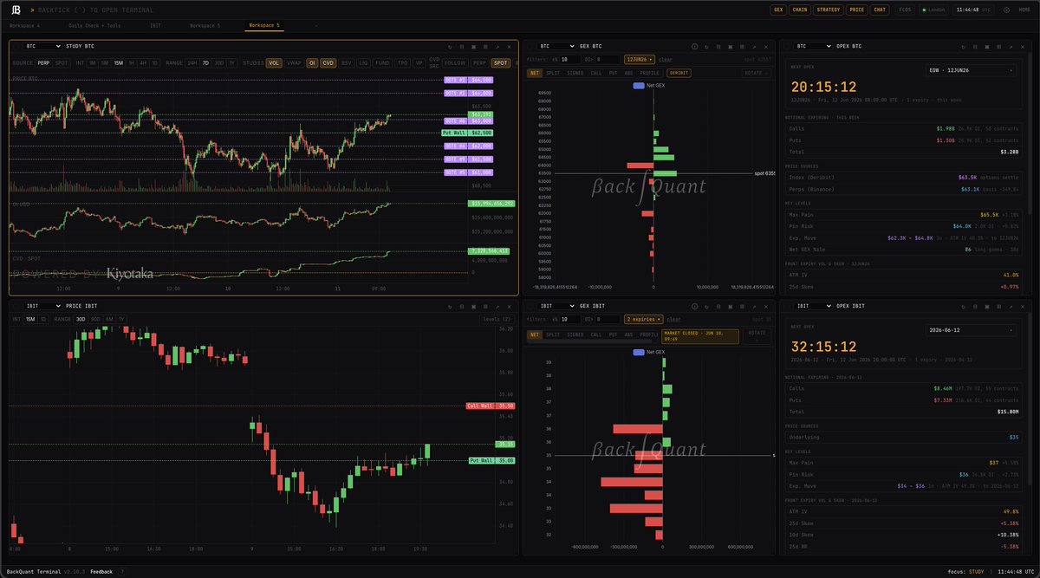The width and height of the screenshot is (1040, 578).
Task: Refresh the OPEX BTC panel
Action: tap(963, 47)
